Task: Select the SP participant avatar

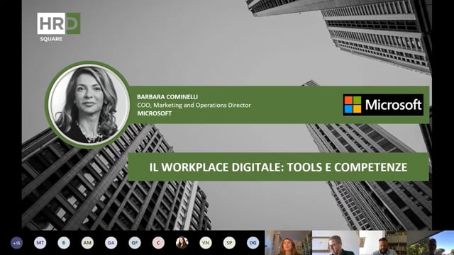Action: coord(229,243)
